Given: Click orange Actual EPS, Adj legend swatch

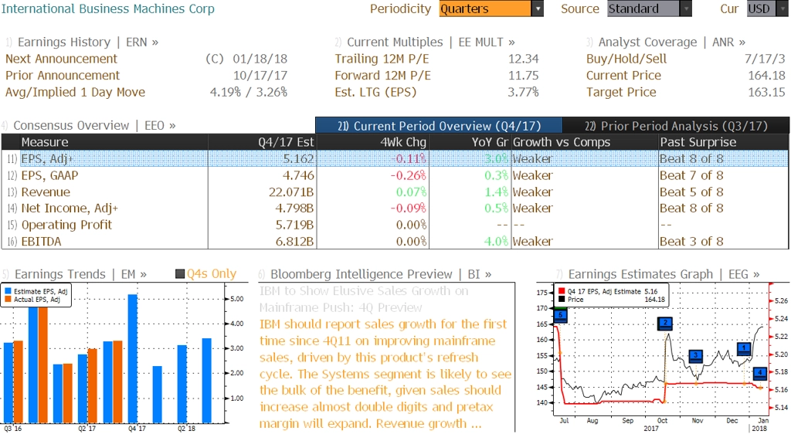Looking at the screenshot, I should point(8,300).
